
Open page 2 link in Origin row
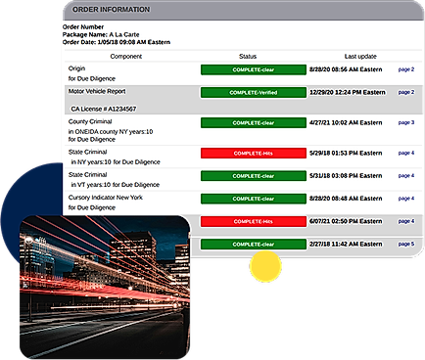406,69
